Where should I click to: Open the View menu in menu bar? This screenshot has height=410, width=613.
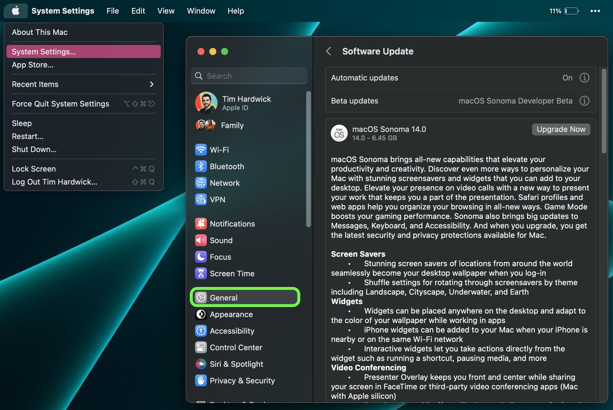(x=166, y=11)
